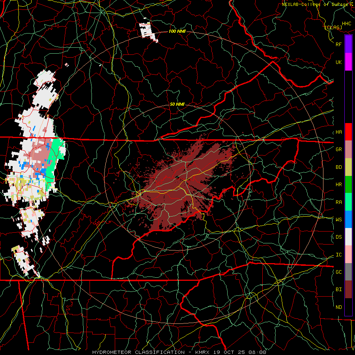Click the ND black legend swatch
Image resolution: width=355 pixels, height=355 pixels.
[348, 307]
